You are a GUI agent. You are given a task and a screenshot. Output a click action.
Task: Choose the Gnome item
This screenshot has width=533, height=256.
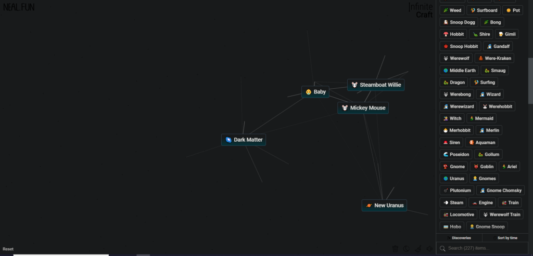coord(453,167)
